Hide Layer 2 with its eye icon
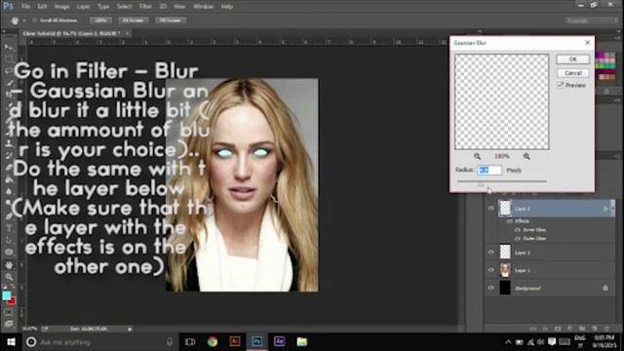The image size is (624, 351). (490, 208)
